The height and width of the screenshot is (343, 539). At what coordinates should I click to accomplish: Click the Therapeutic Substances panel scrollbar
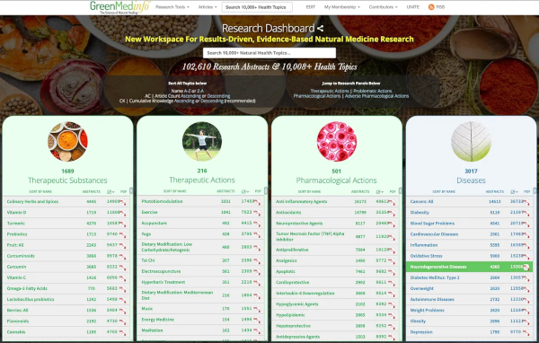click(x=131, y=191)
